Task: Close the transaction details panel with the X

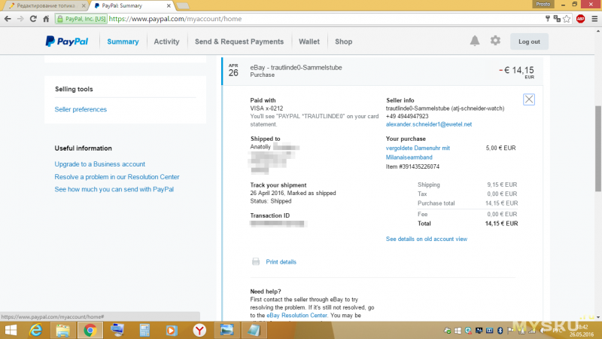Action: pos(529,99)
